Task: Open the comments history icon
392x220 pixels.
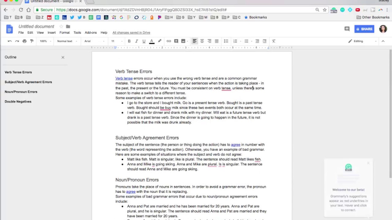Action: (347, 29)
